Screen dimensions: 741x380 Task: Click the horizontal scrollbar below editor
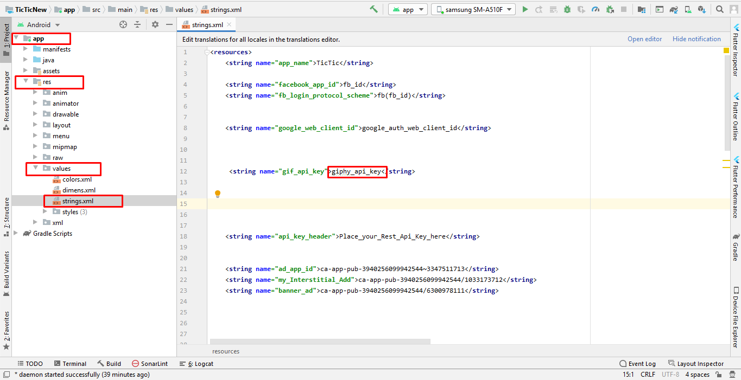[320, 342]
